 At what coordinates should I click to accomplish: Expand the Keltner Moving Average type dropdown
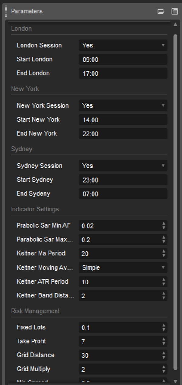(x=123, y=268)
